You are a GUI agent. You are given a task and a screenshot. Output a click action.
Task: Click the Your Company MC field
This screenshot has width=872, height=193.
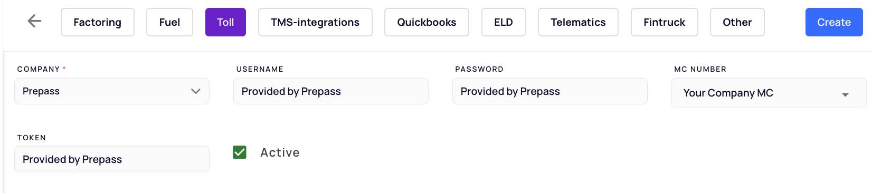point(769,93)
